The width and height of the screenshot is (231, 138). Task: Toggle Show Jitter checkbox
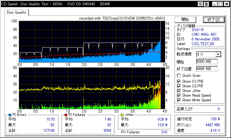pyautogui.click(x=179, y=91)
